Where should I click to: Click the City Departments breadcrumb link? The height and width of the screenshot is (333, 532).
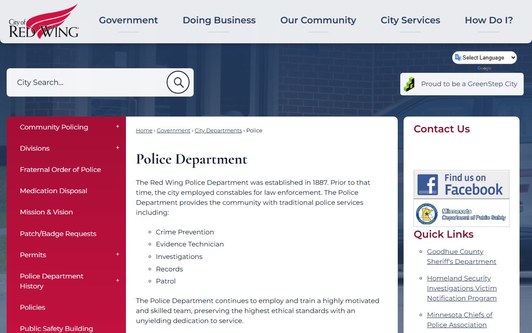pos(218,131)
